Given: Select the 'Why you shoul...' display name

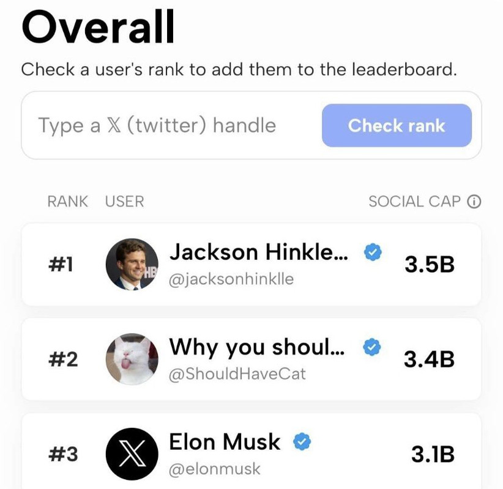Looking at the screenshot, I should pyautogui.click(x=257, y=347).
